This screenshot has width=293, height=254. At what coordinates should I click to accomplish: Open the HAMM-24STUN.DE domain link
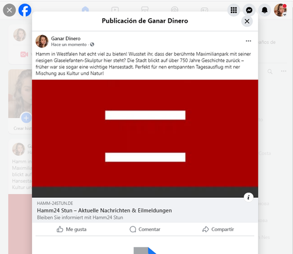point(55,203)
